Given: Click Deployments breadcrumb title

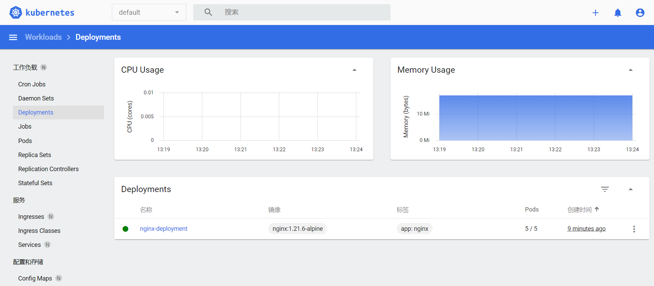Looking at the screenshot, I should pyautogui.click(x=98, y=37).
